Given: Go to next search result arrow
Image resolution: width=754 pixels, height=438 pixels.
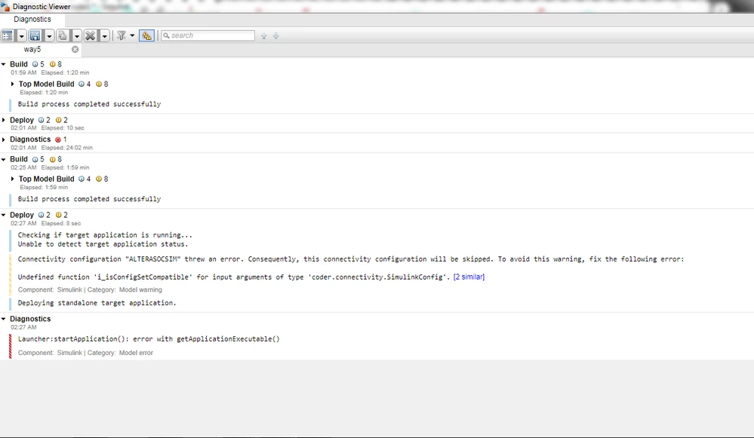Looking at the screenshot, I should click(x=276, y=36).
